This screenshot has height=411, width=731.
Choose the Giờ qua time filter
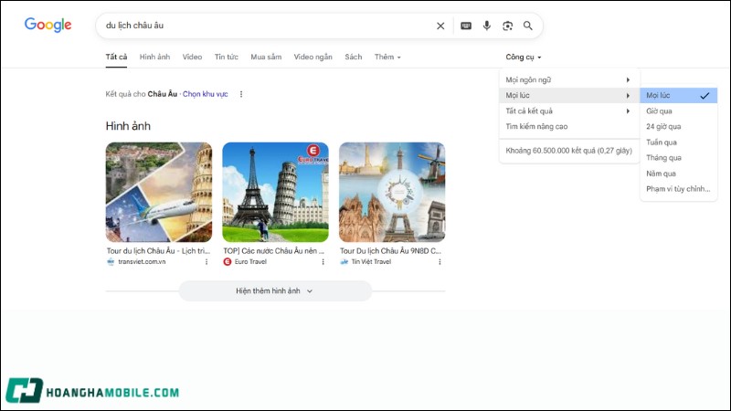(659, 111)
